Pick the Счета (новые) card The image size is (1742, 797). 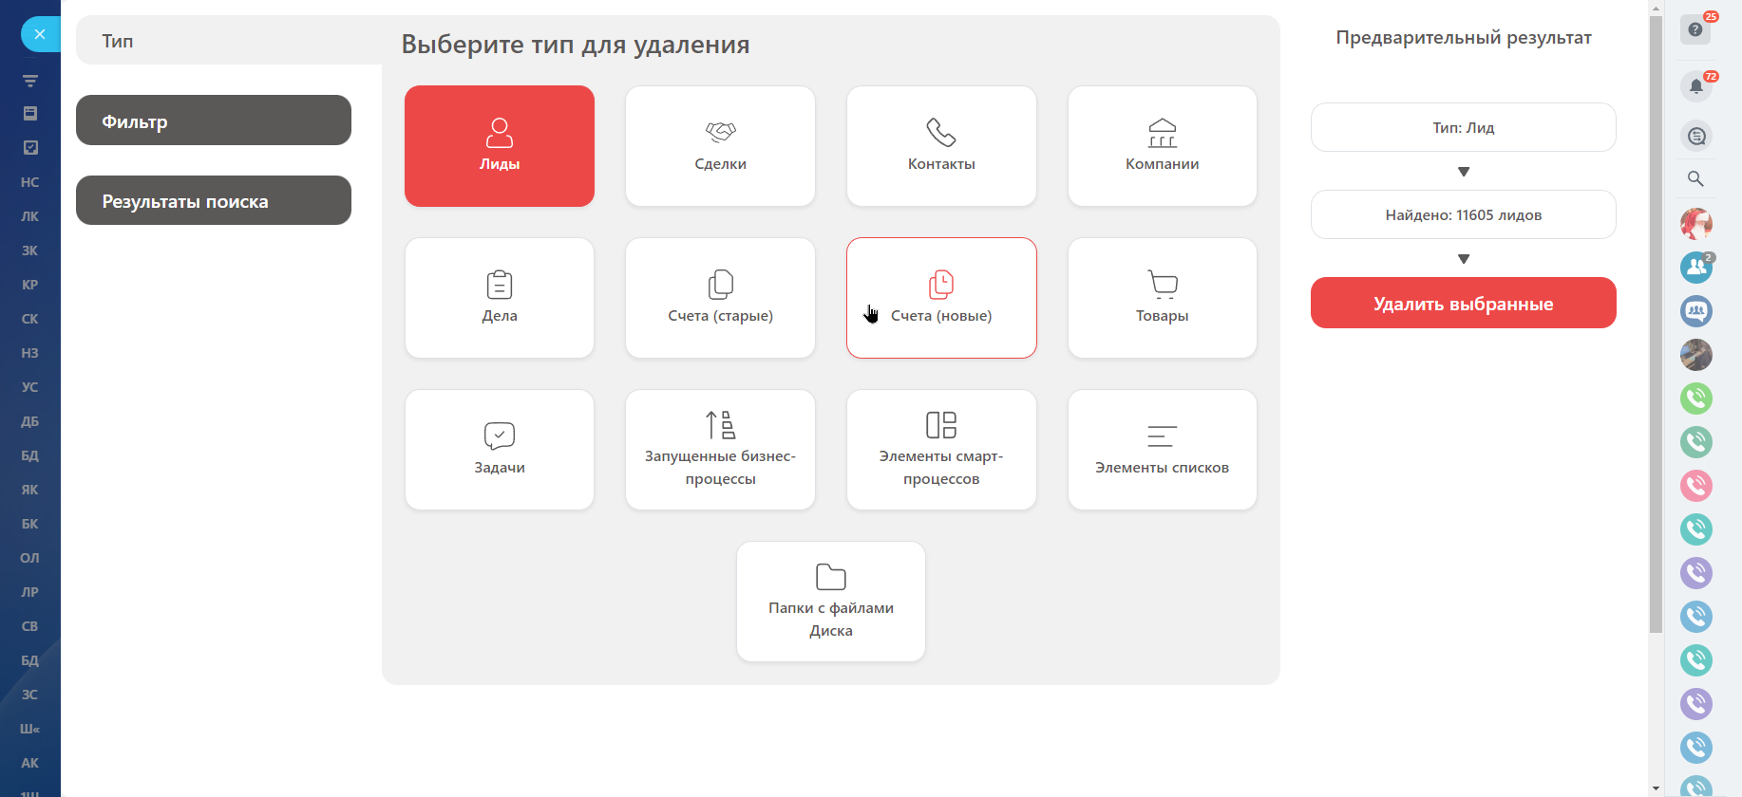(941, 298)
